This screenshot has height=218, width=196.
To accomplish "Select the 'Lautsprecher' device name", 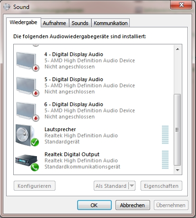I will coord(60,129).
